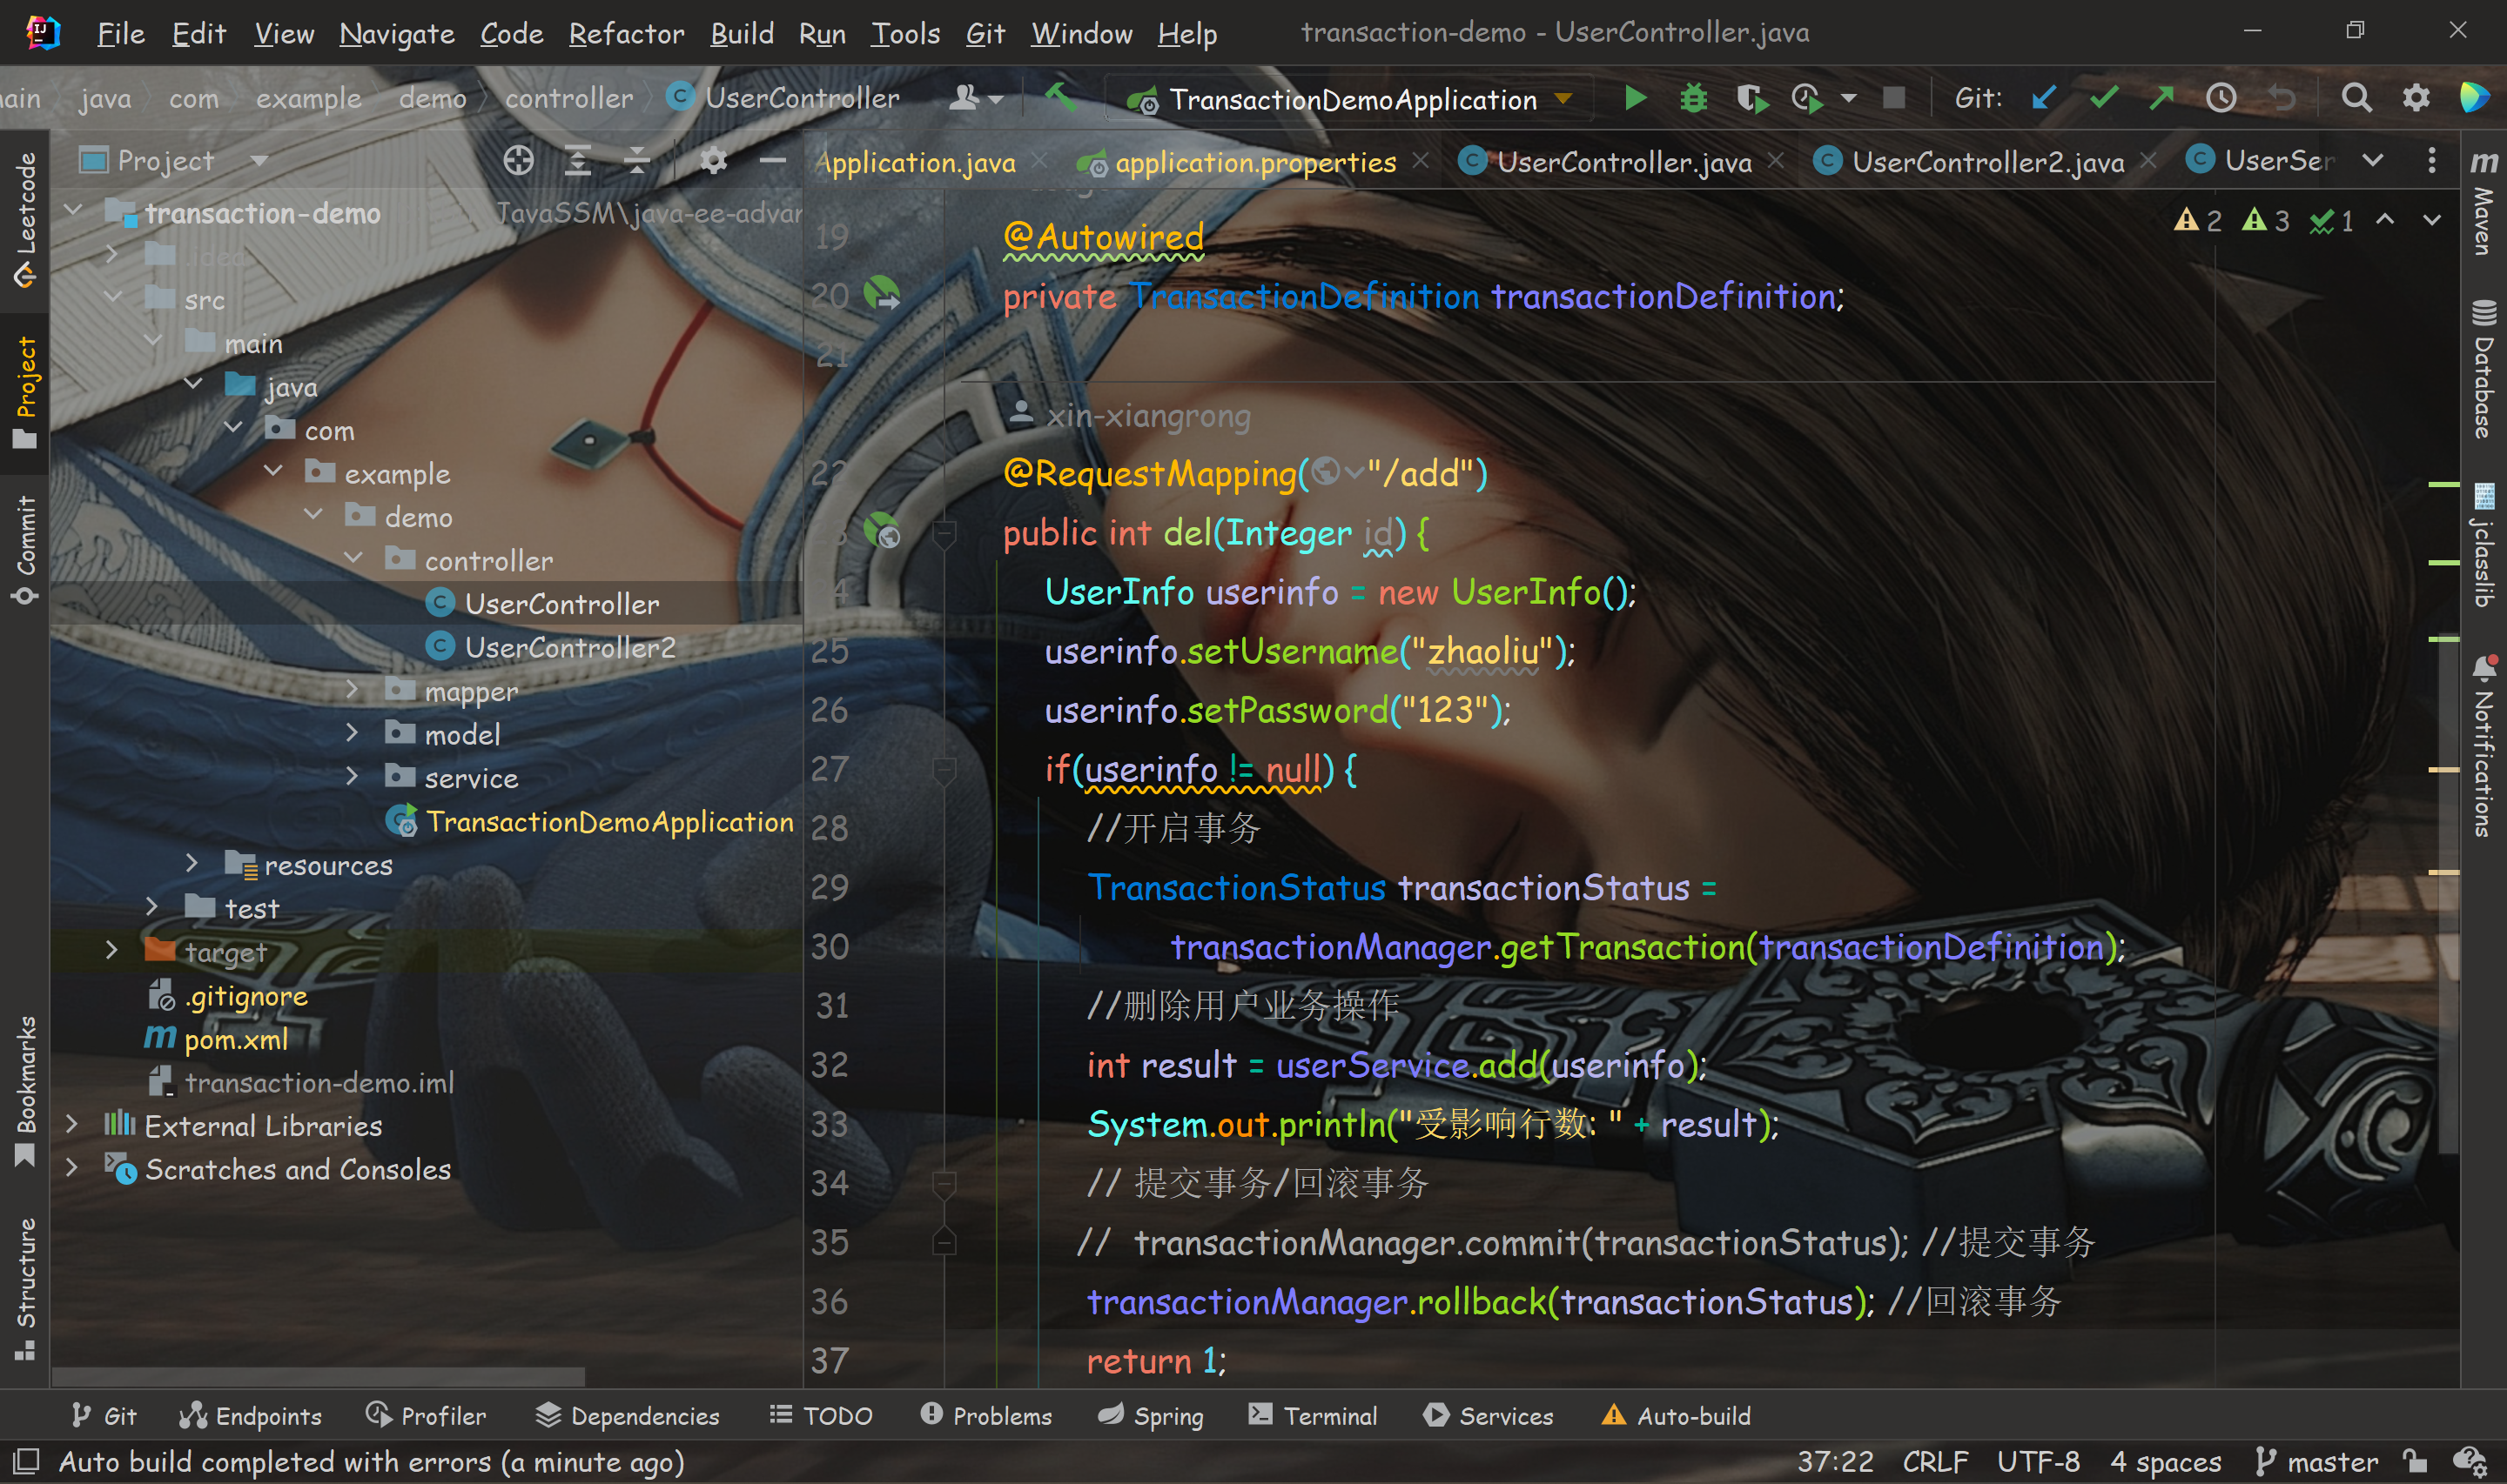Toggle read-only lock icon in status bar
The width and height of the screenshot is (2507, 1484).
[2415, 1462]
